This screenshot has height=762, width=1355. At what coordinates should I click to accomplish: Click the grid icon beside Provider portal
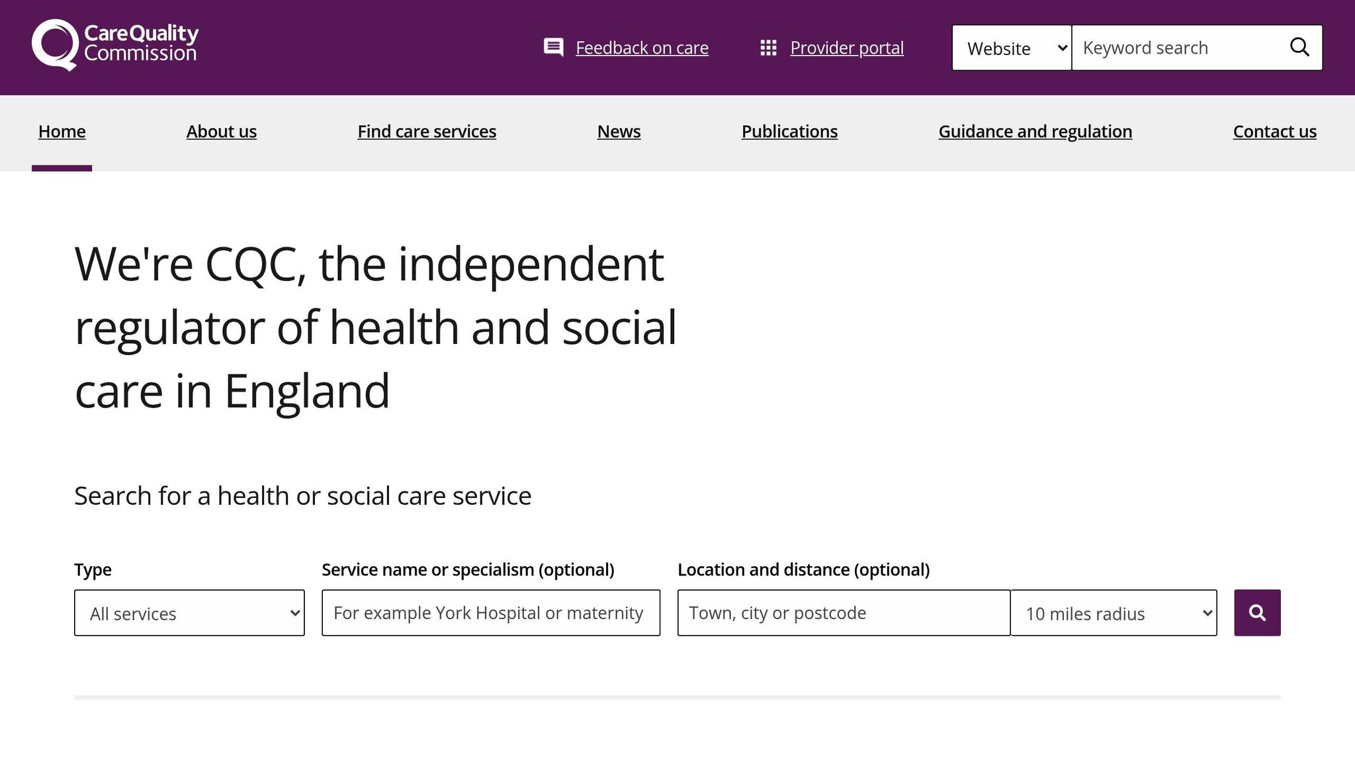coord(767,47)
